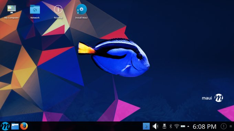Open the 6:08 PM clock calendar
234x131 pixels.
click(x=204, y=127)
